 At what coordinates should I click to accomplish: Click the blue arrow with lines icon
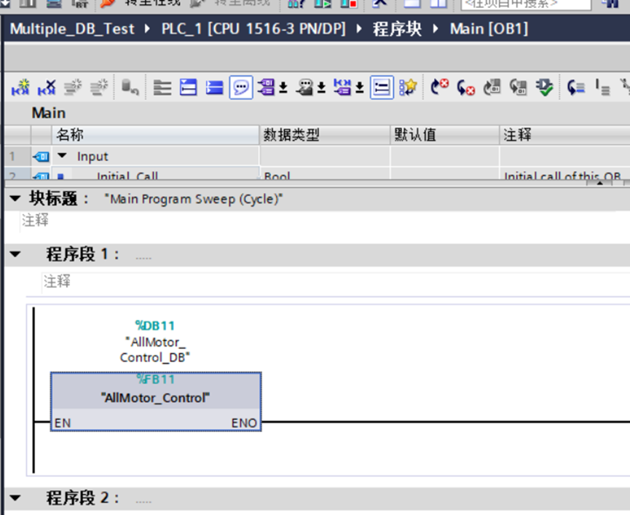(x=576, y=87)
